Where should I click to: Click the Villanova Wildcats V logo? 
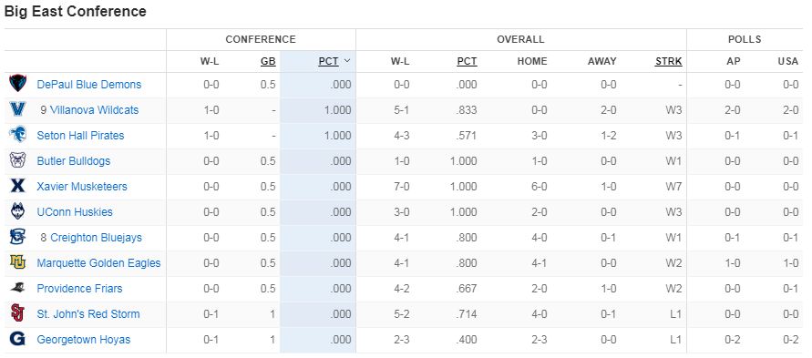coord(17,109)
